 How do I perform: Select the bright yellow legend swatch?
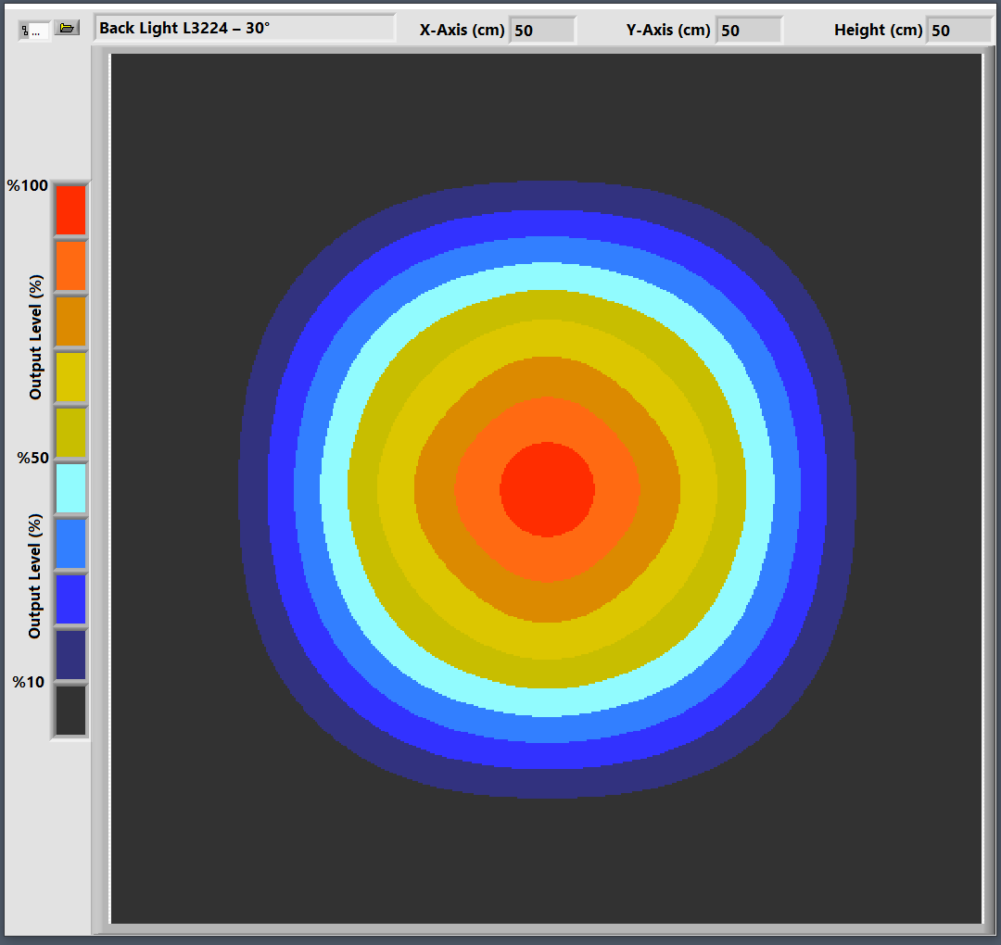point(70,377)
